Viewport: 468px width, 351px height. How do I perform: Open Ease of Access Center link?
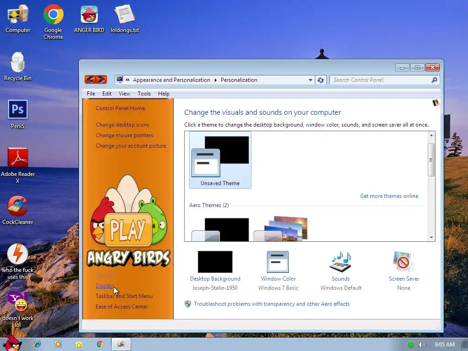pyautogui.click(x=122, y=307)
